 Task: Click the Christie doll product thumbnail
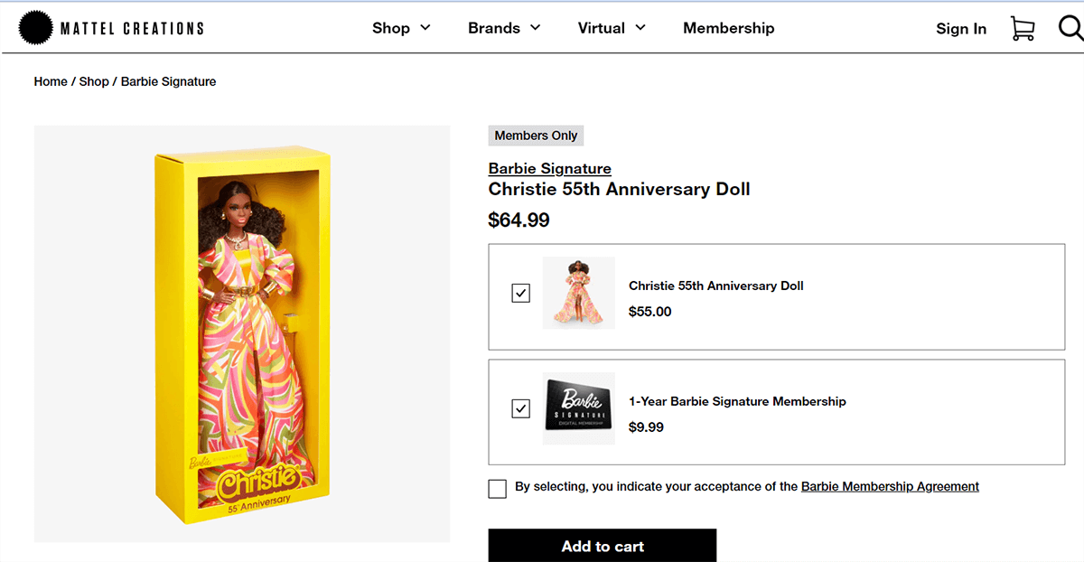tap(579, 292)
